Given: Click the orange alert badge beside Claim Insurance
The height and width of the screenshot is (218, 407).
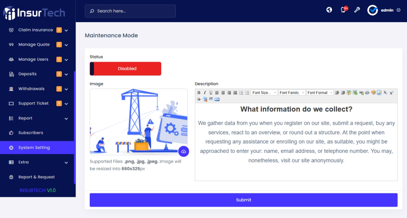Looking at the screenshot, I should pos(59,30).
